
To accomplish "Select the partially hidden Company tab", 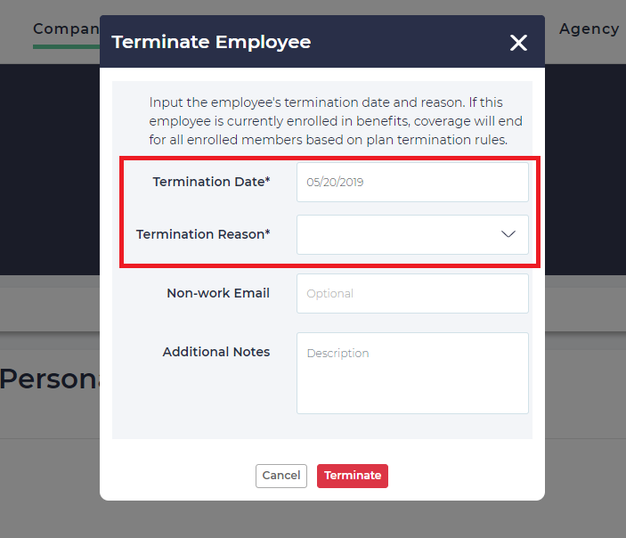I will coord(65,29).
